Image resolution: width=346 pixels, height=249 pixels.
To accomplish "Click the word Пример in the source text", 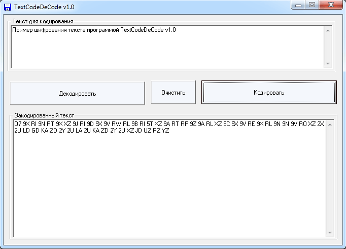I will click(22, 30).
